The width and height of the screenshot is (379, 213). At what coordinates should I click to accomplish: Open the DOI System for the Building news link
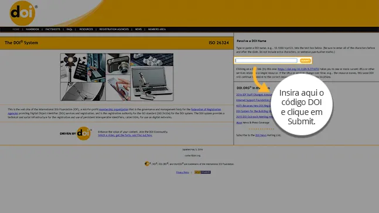click(254, 111)
